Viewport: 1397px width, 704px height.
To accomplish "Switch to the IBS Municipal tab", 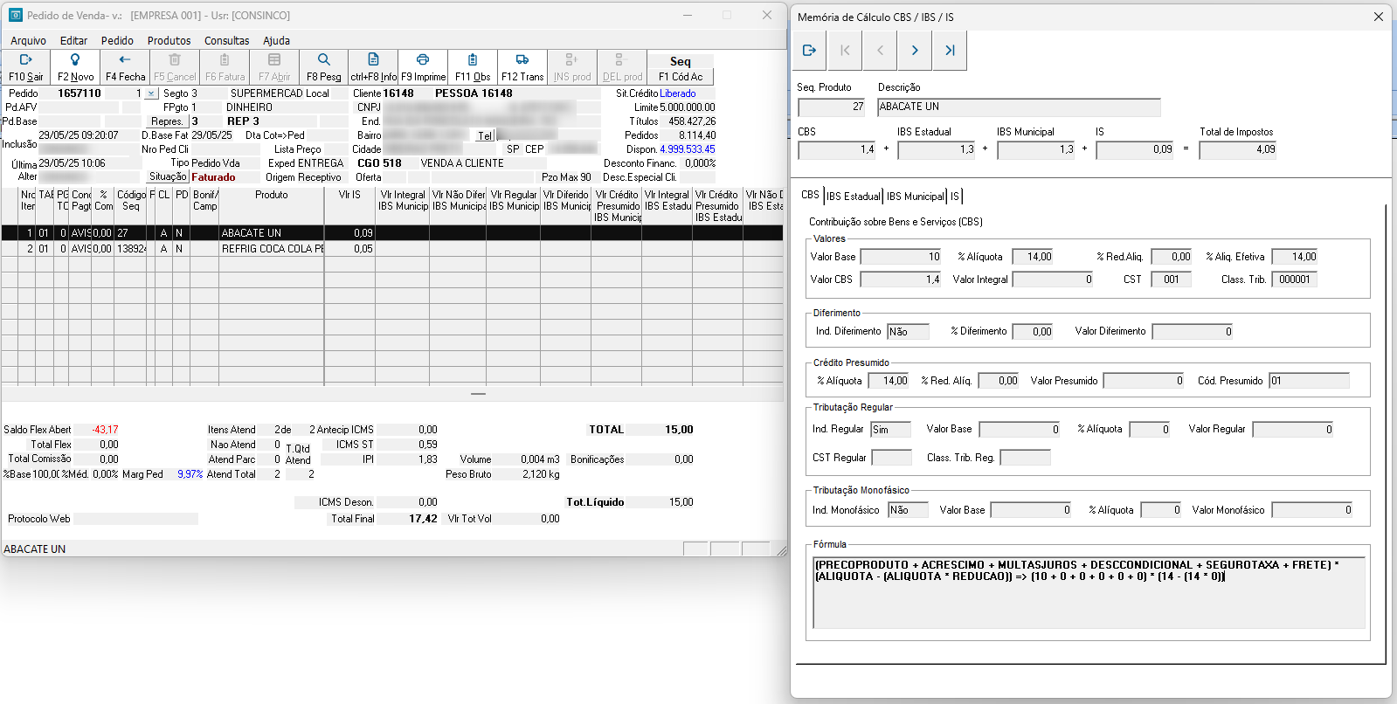I will click(915, 197).
